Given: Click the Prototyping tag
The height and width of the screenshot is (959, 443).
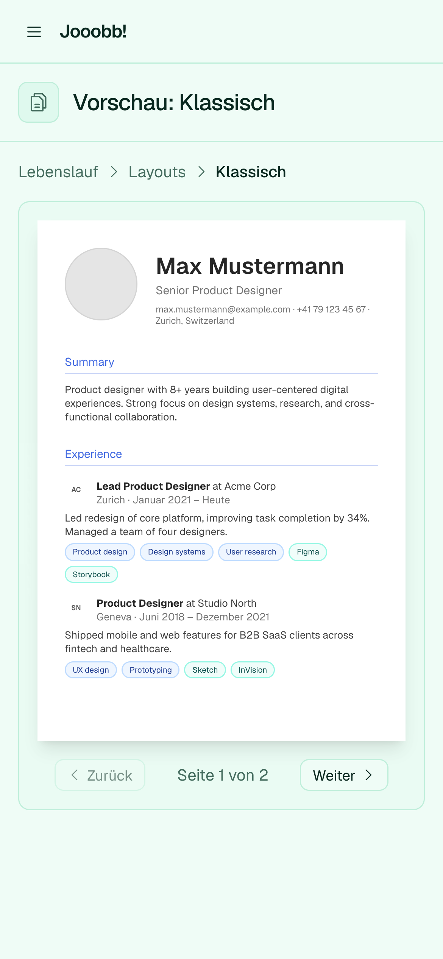Looking at the screenshot, I should click(151, 670).
